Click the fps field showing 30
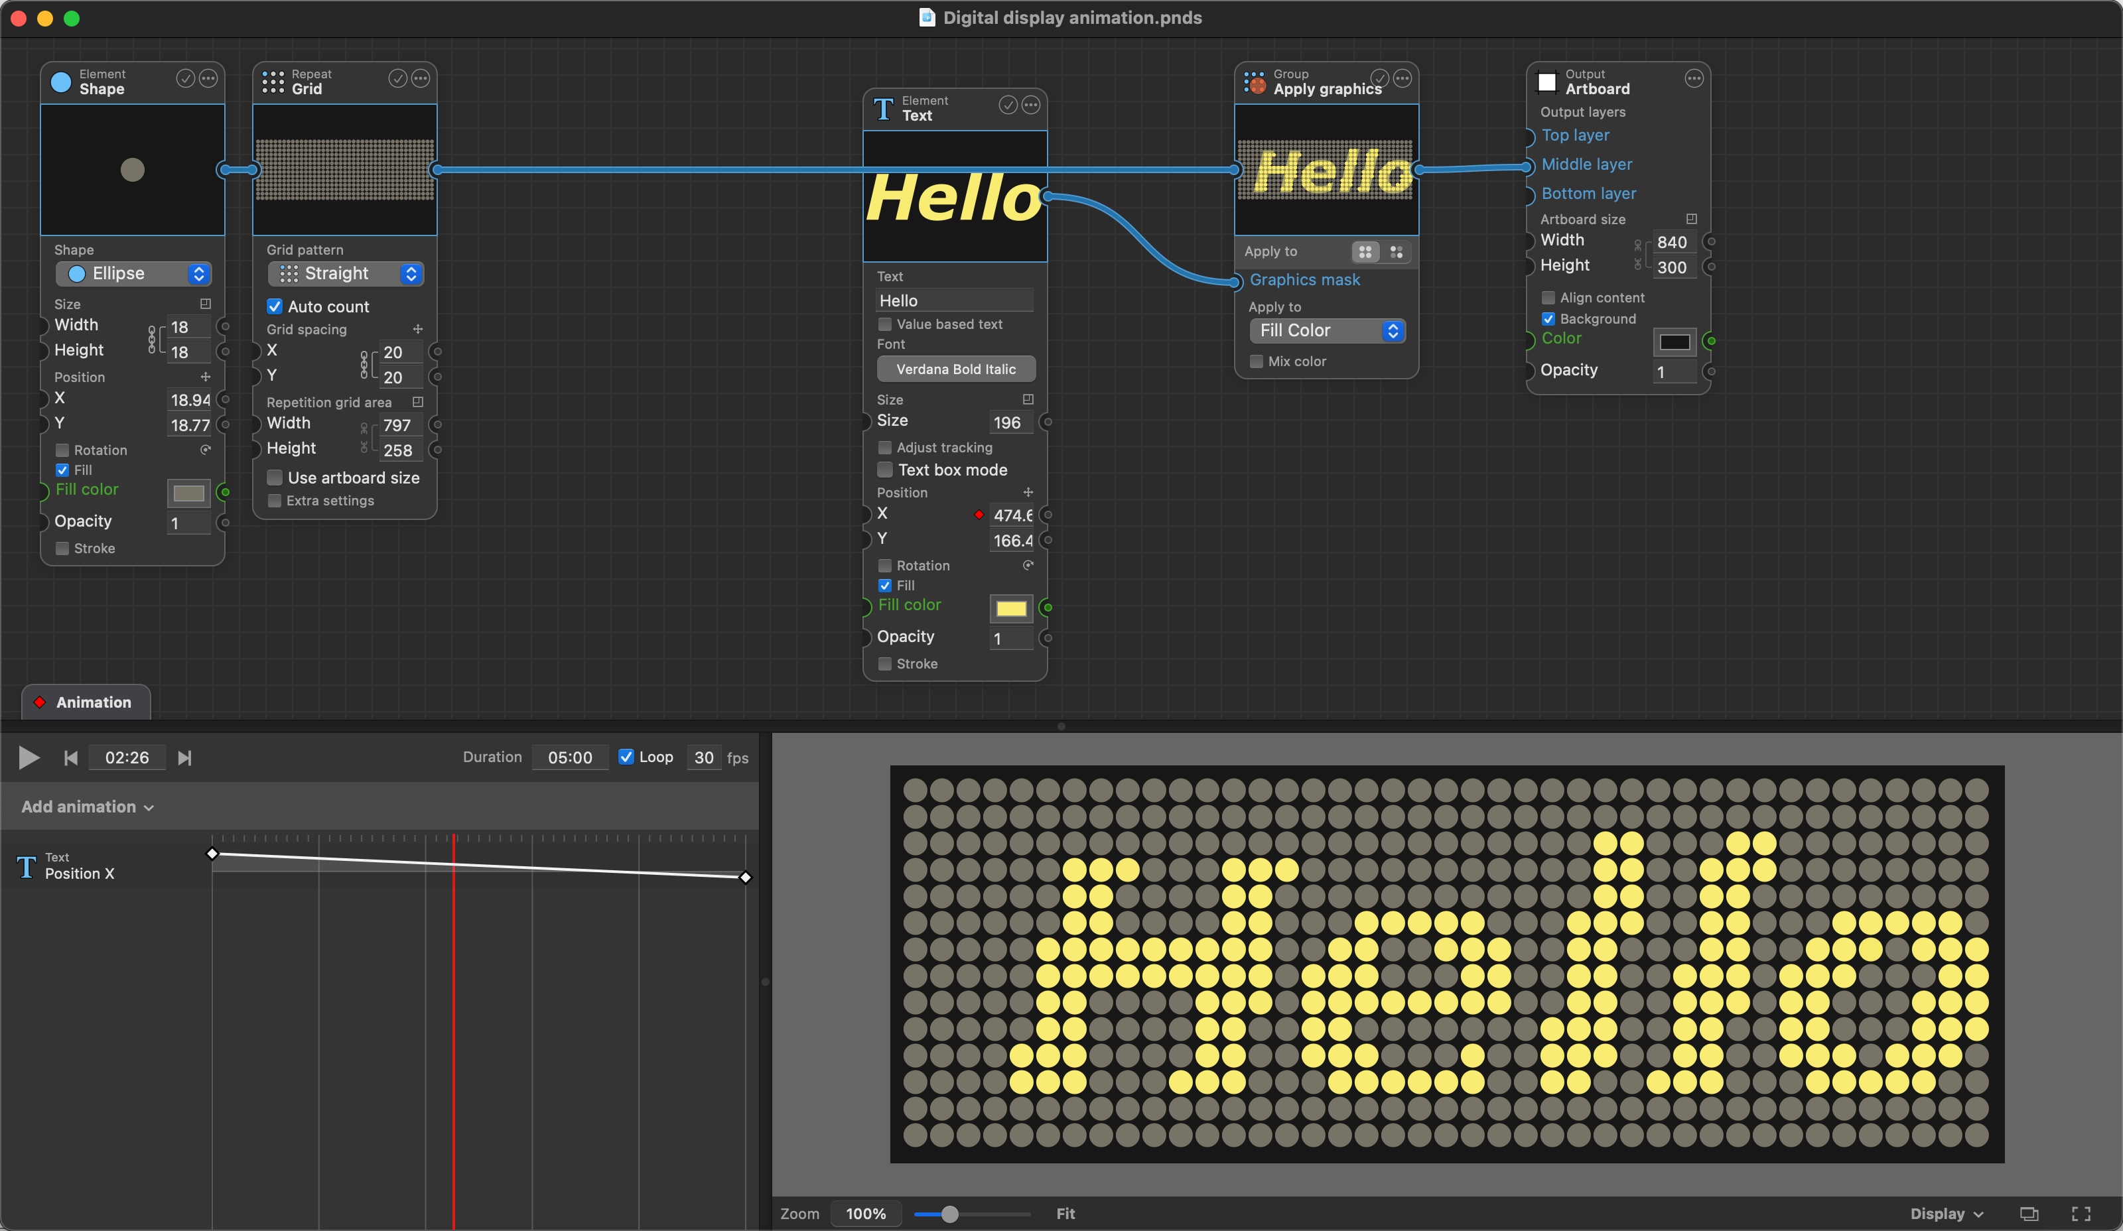Screen dimensions: 2123x1231 pos(703,758)
